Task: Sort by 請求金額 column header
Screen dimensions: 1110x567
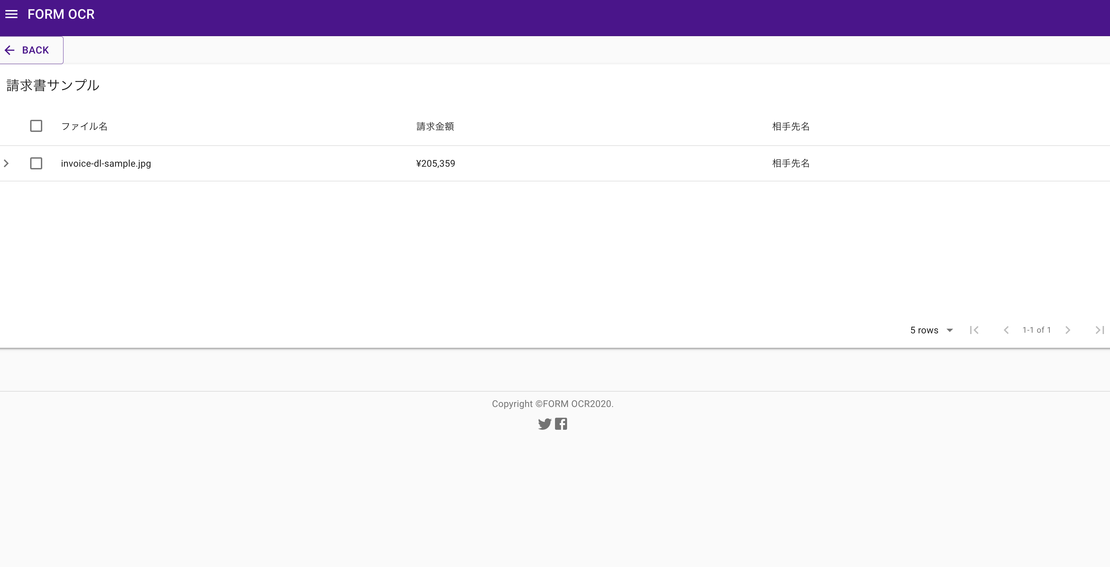Action: click(435, 127)
